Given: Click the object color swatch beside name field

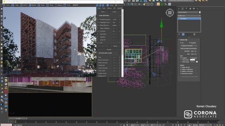Looking at the screenshot, I should tap(200, 12).
